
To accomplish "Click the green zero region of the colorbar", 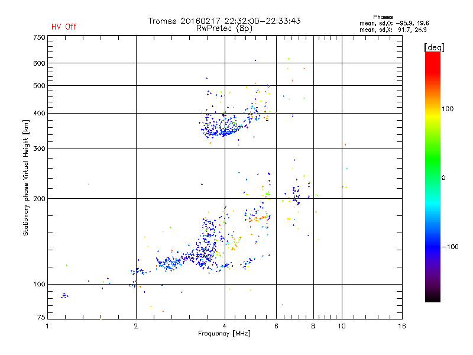I will (x=433, y=177).
